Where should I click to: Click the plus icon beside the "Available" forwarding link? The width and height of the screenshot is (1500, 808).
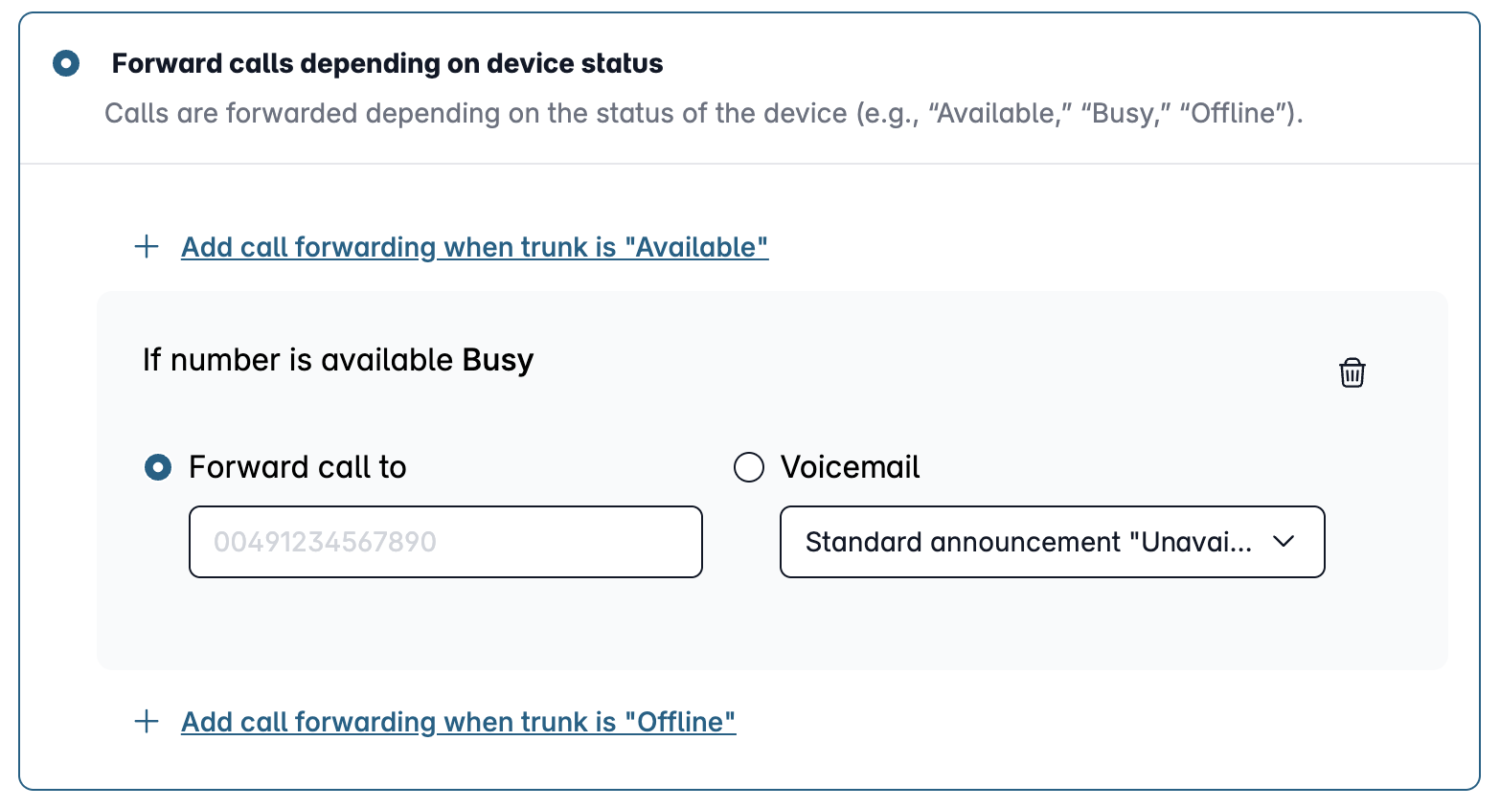[147, 247]
